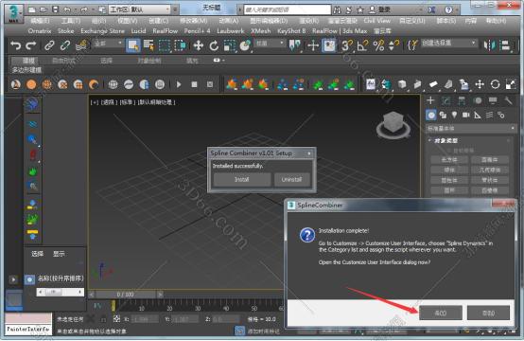Viewport: 524px width, 341px height.
Task: Activate the Select and Move tool
Action: [x=199, y=45]
